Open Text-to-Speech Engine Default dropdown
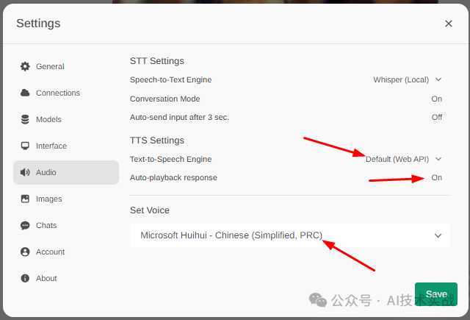Screen dimensions: 470x320 [x=404, y=159]
